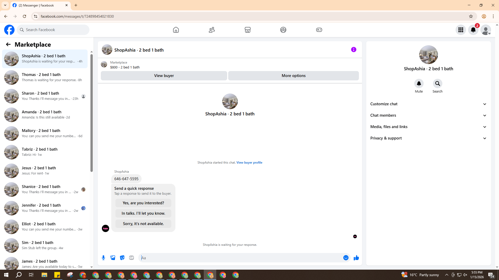The width and height of the screenshot is (499, 280).
Task: Click the View buyer button
Action: click(164, 76)
